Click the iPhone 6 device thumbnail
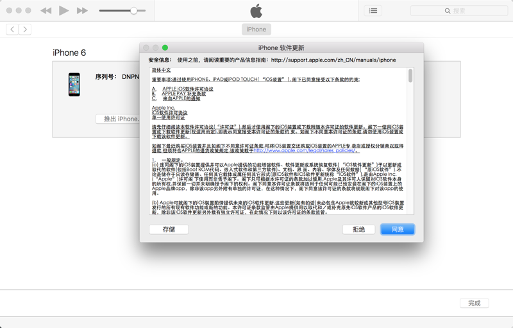 (74, 85)
